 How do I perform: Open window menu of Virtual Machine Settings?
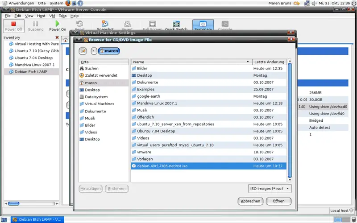click(75, 33)
